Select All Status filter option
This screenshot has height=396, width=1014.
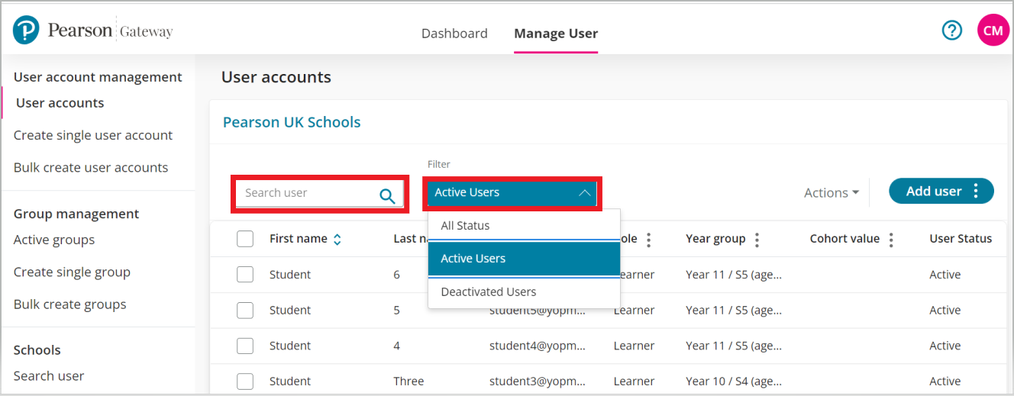[465, 226]
